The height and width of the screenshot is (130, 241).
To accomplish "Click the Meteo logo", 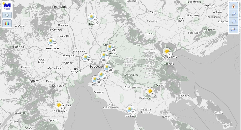I will point(7,6).
